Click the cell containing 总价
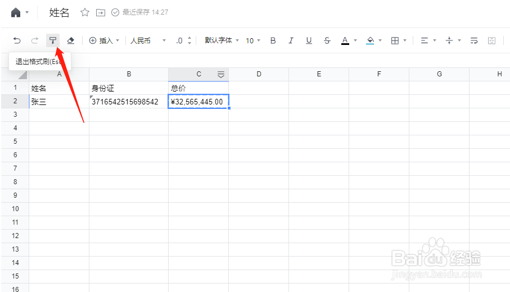Viewport: 510px width, 292px height. (198, 88)
